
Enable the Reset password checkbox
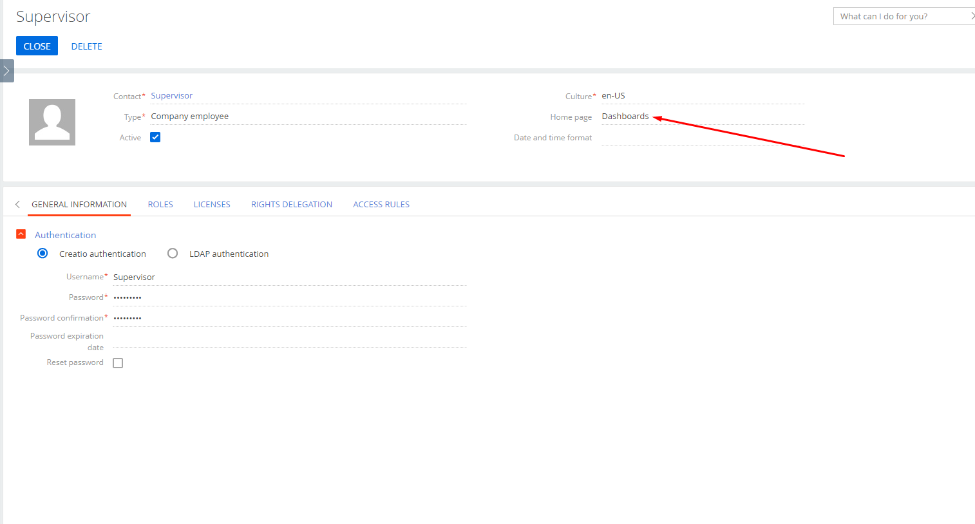tap(118, 362)
